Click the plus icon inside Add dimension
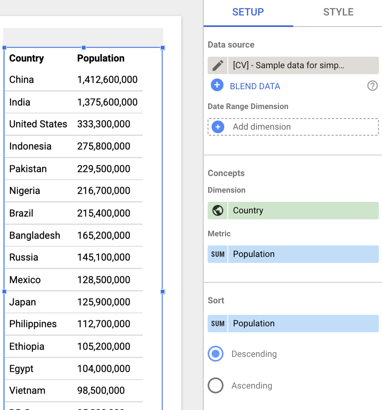 [x=217, y=126]
